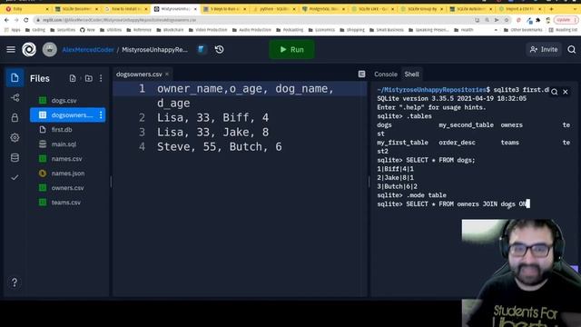Screen dimensions: 581x327
Task: Open the Settings gear sidebar icon
Action: pyautogui.click(x=15, y=137)
